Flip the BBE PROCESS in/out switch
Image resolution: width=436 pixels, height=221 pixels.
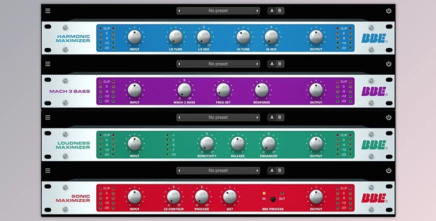[x=273, y=199]
